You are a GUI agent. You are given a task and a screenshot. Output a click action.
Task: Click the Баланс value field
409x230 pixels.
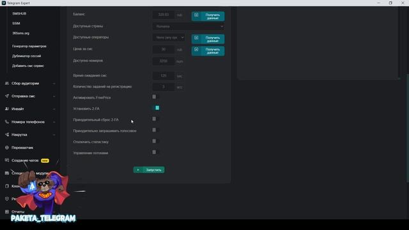pyautogui.click(x=164, y=15)
